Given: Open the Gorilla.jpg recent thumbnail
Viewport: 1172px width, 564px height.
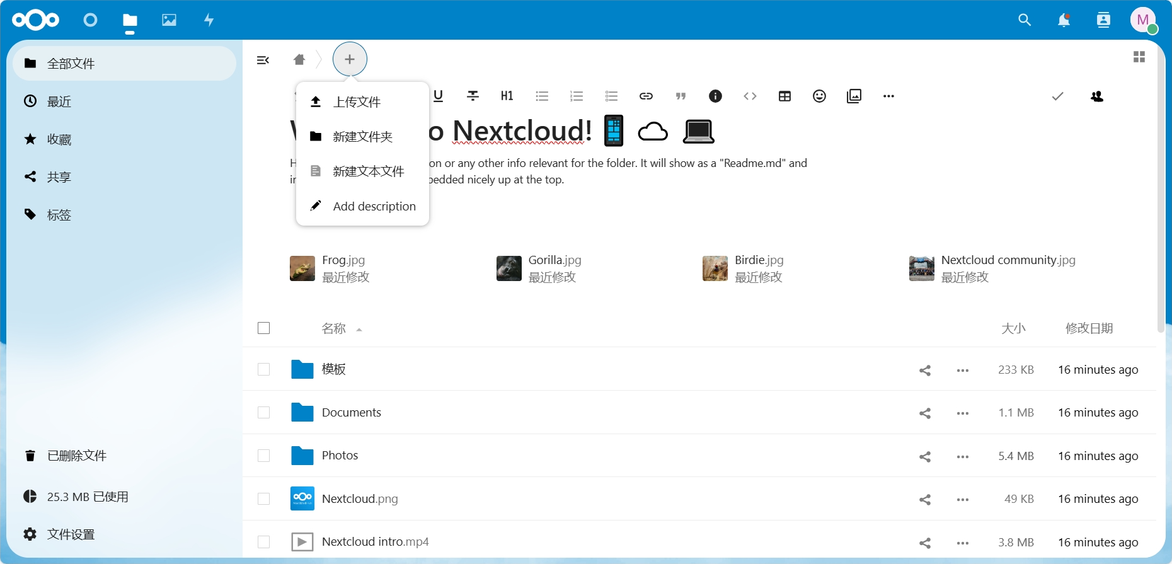Looking at the screenshot, I should 508,268.
